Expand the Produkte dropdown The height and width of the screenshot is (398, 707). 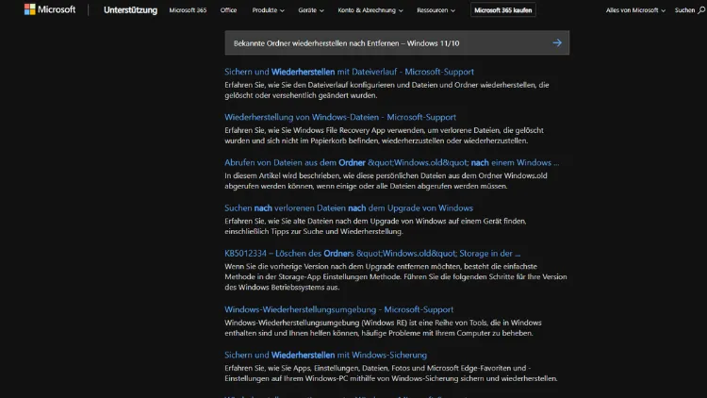(268, 10)
